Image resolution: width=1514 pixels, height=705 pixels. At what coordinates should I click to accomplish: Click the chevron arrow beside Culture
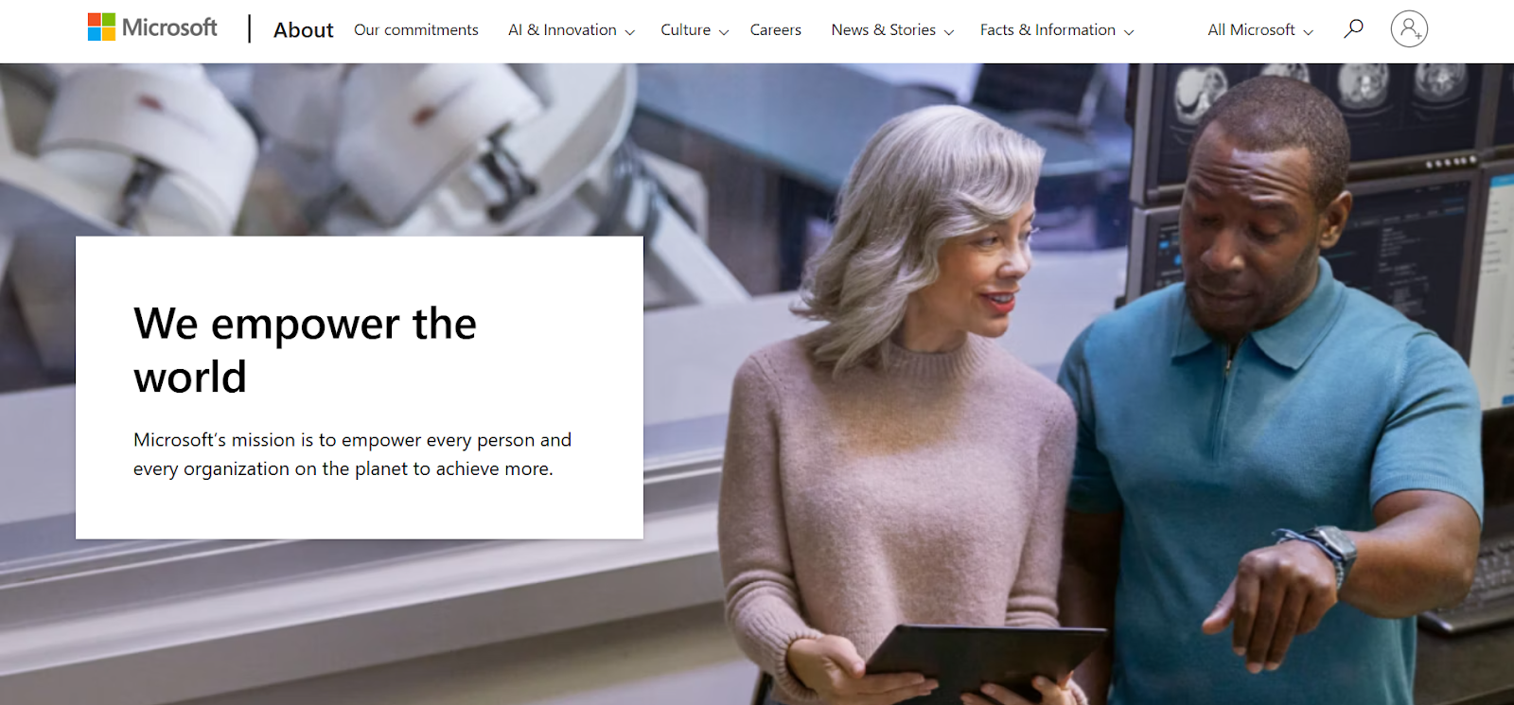click(724, 32)
